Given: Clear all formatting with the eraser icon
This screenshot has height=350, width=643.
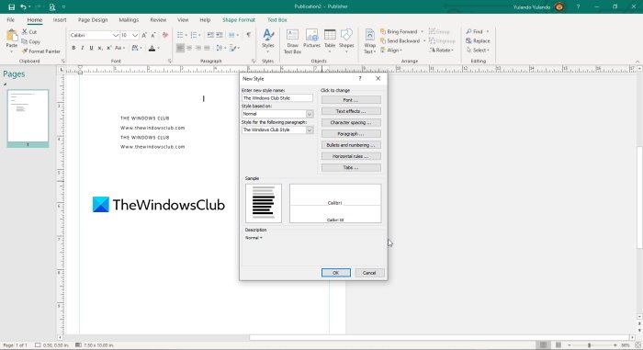Looking at the screenshot, I should (x=165, y=35).
